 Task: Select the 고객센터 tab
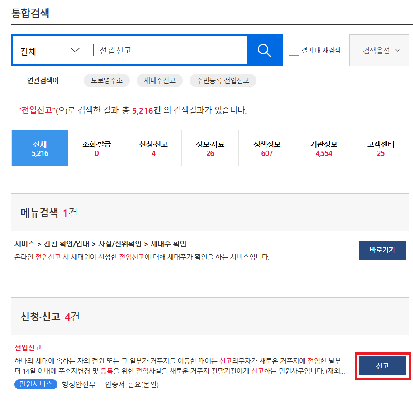coord(380,148)
